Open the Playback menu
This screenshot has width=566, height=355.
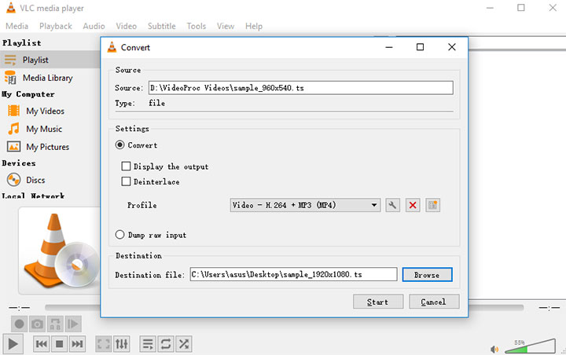(x=56, y=27)
